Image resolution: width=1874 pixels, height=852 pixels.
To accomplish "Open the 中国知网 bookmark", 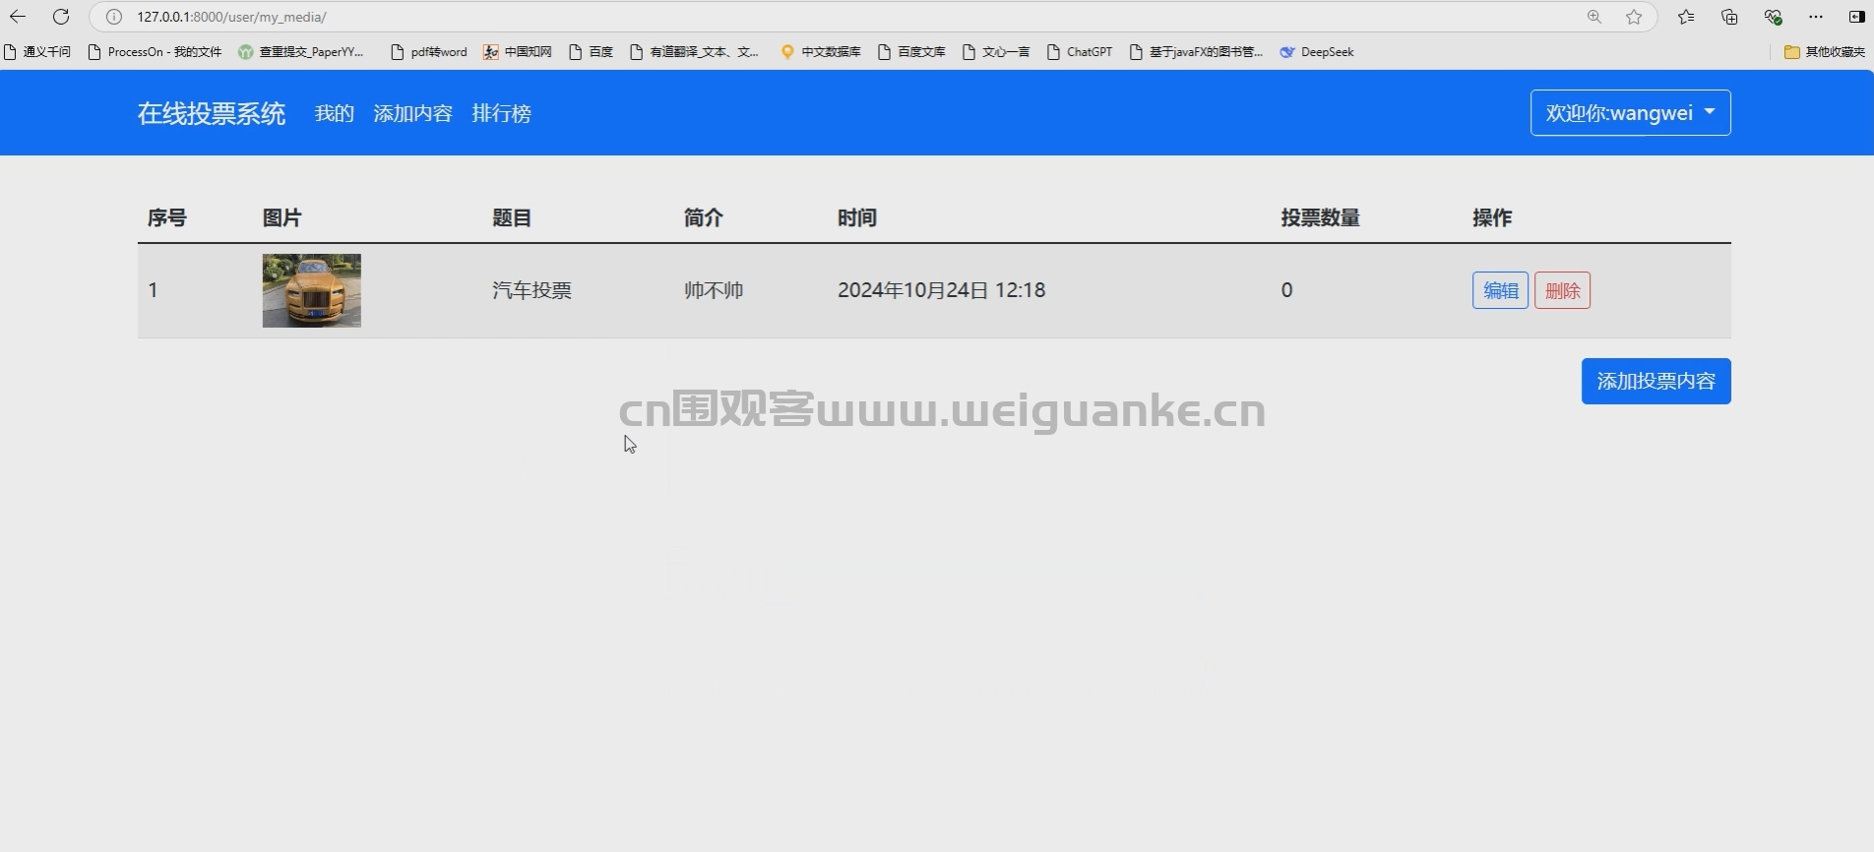I will [x=518, y=52].
